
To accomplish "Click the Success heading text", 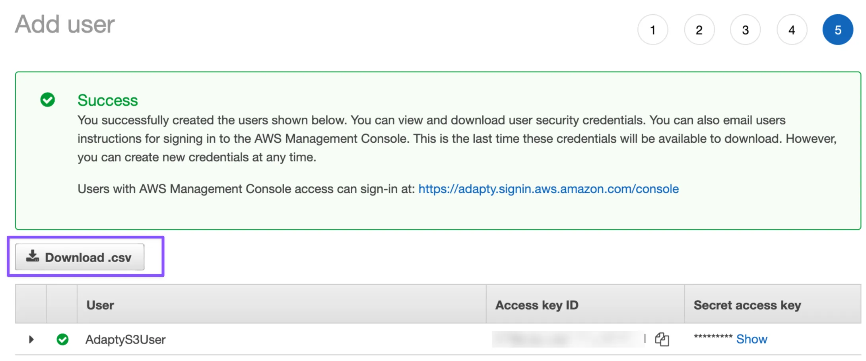I will coord(107,100).
